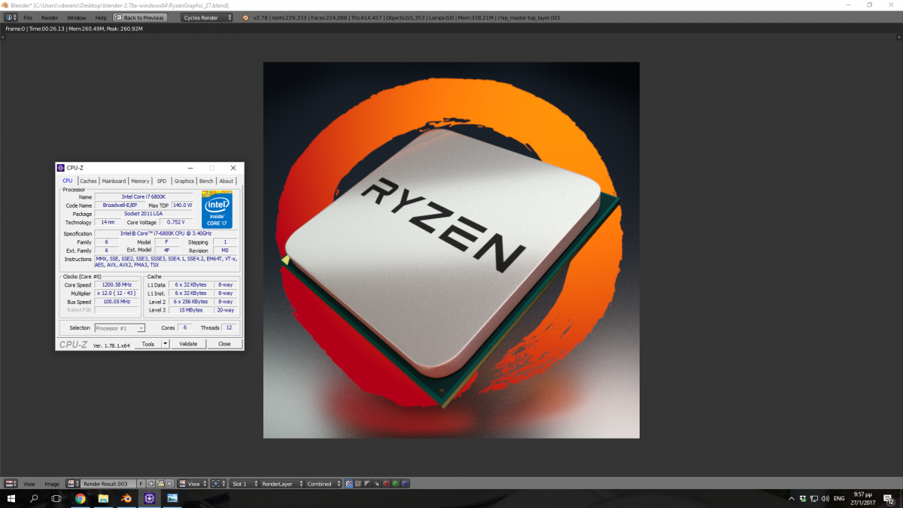Viewport: 903px width, 508px height.
Task: Open the Window menu in Blender
Action: (x=77, y=17)
